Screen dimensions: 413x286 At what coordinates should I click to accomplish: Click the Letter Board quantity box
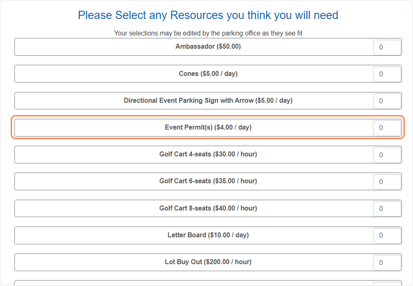tap(387, 235)
